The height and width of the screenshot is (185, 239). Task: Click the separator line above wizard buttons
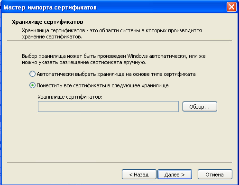pos(119,162)
